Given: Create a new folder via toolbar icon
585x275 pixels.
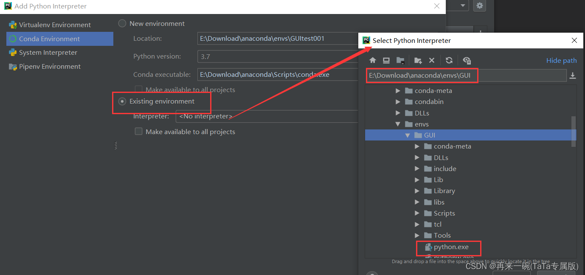Looking at the screenshot, I should point(418,60).
